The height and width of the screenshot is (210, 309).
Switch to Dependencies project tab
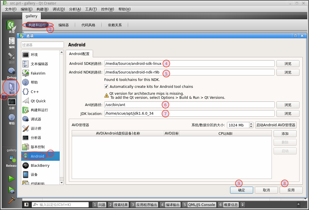[x=115, y=25]
